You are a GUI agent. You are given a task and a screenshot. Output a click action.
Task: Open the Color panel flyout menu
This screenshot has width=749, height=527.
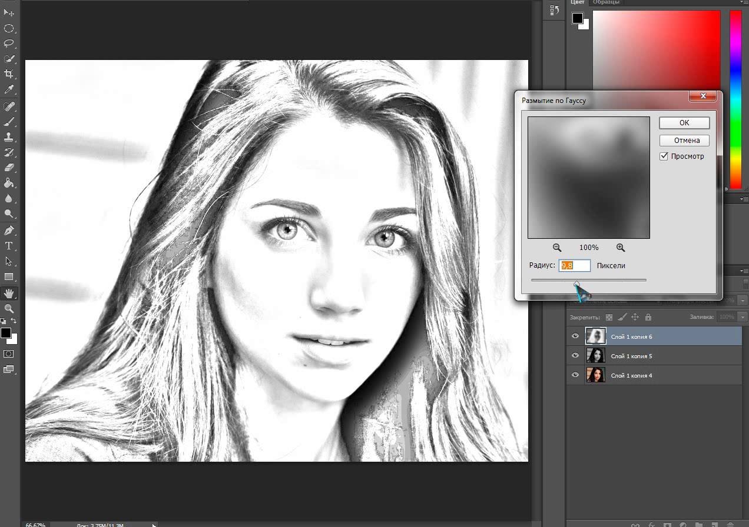(743, 2)
